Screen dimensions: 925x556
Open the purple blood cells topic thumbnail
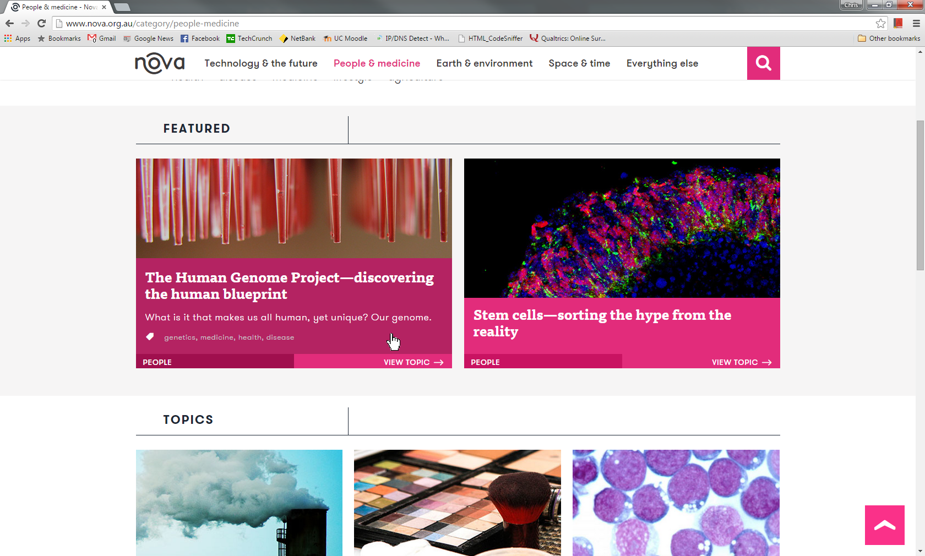click(676, 503)
